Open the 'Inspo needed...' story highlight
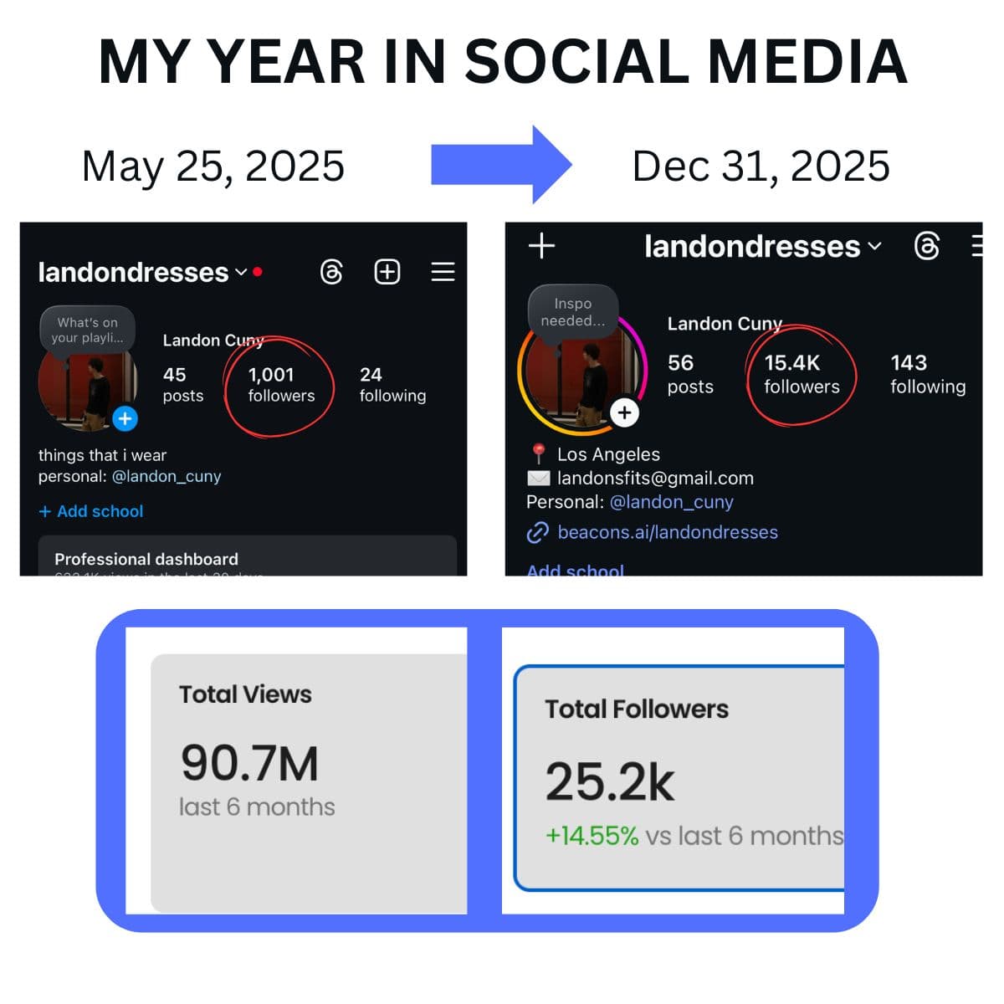This screenshot has width=1004, height=1004. pyautogui.click(x=573, y=311)
